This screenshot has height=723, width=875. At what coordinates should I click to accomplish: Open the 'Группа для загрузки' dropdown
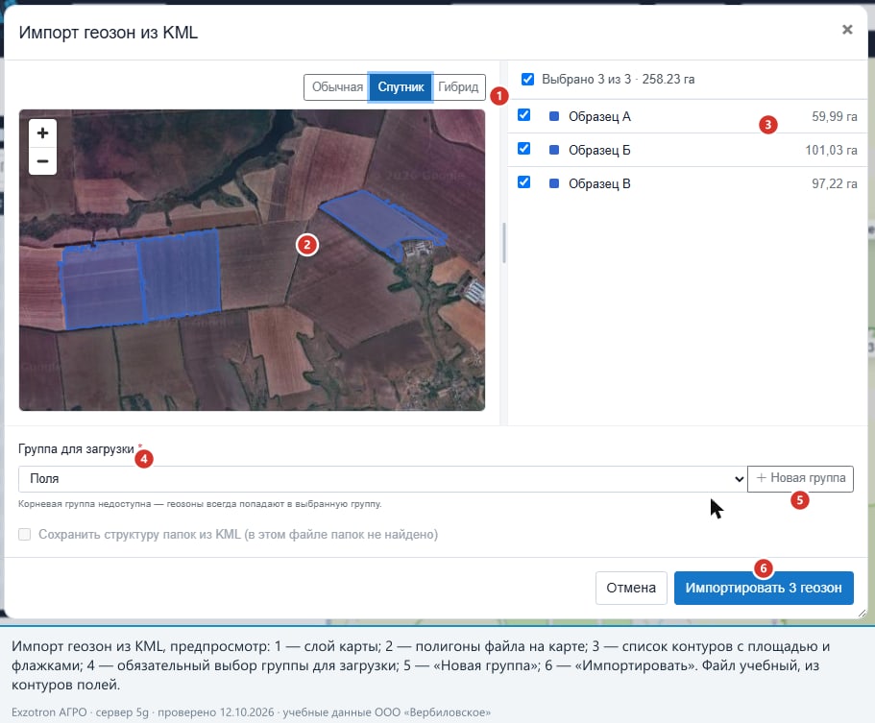click(x=383, y=479)
